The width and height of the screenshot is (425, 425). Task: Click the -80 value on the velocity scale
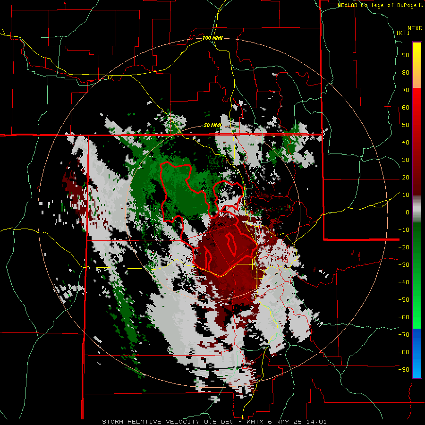404,352
